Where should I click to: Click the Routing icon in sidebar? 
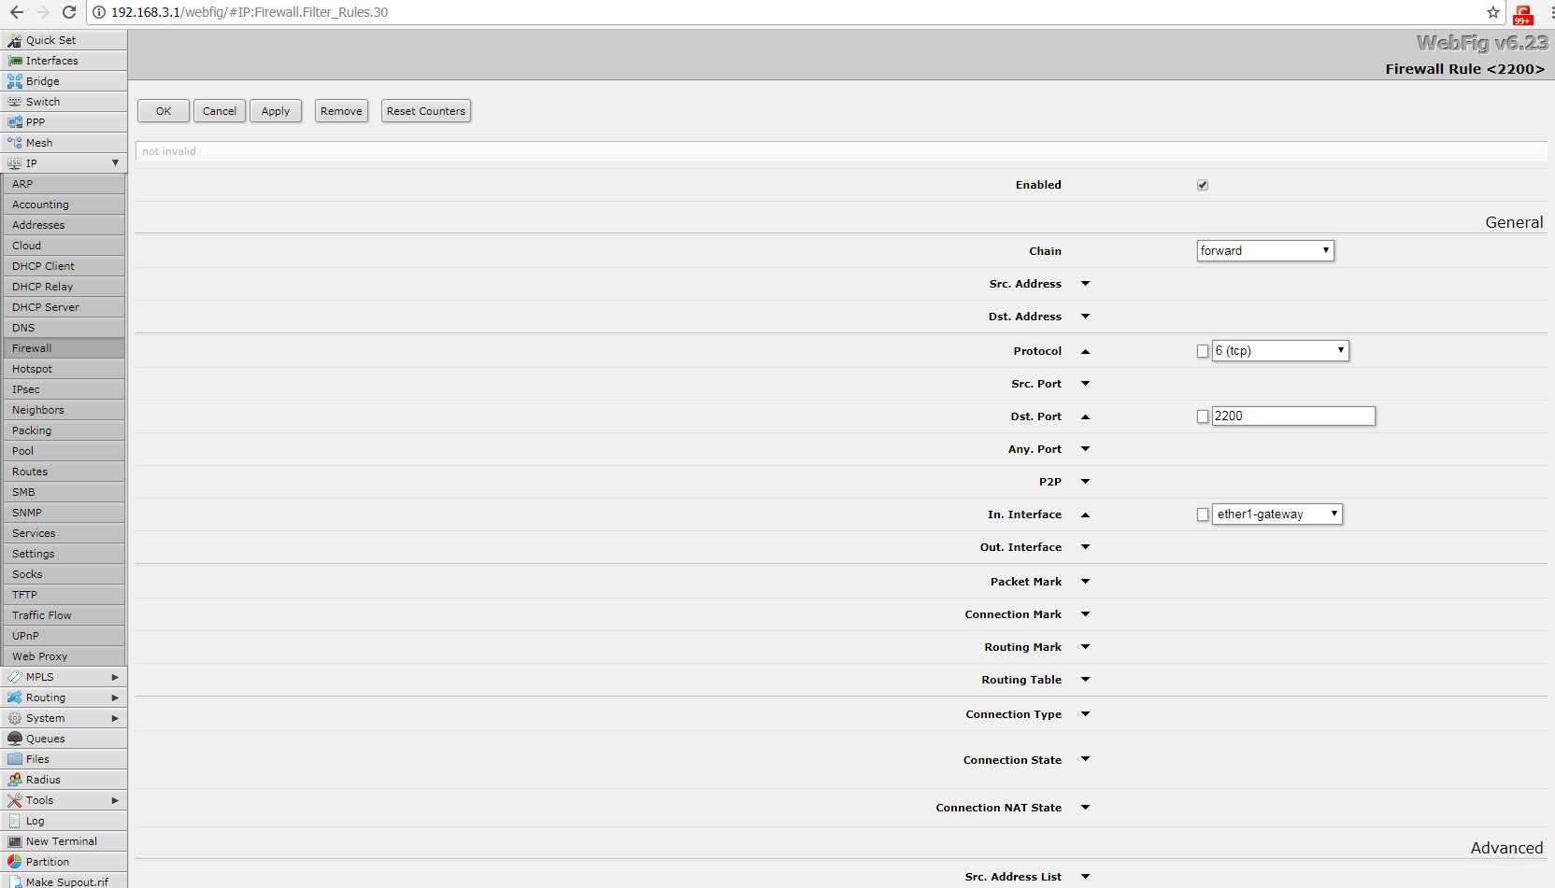pos(14,698)
